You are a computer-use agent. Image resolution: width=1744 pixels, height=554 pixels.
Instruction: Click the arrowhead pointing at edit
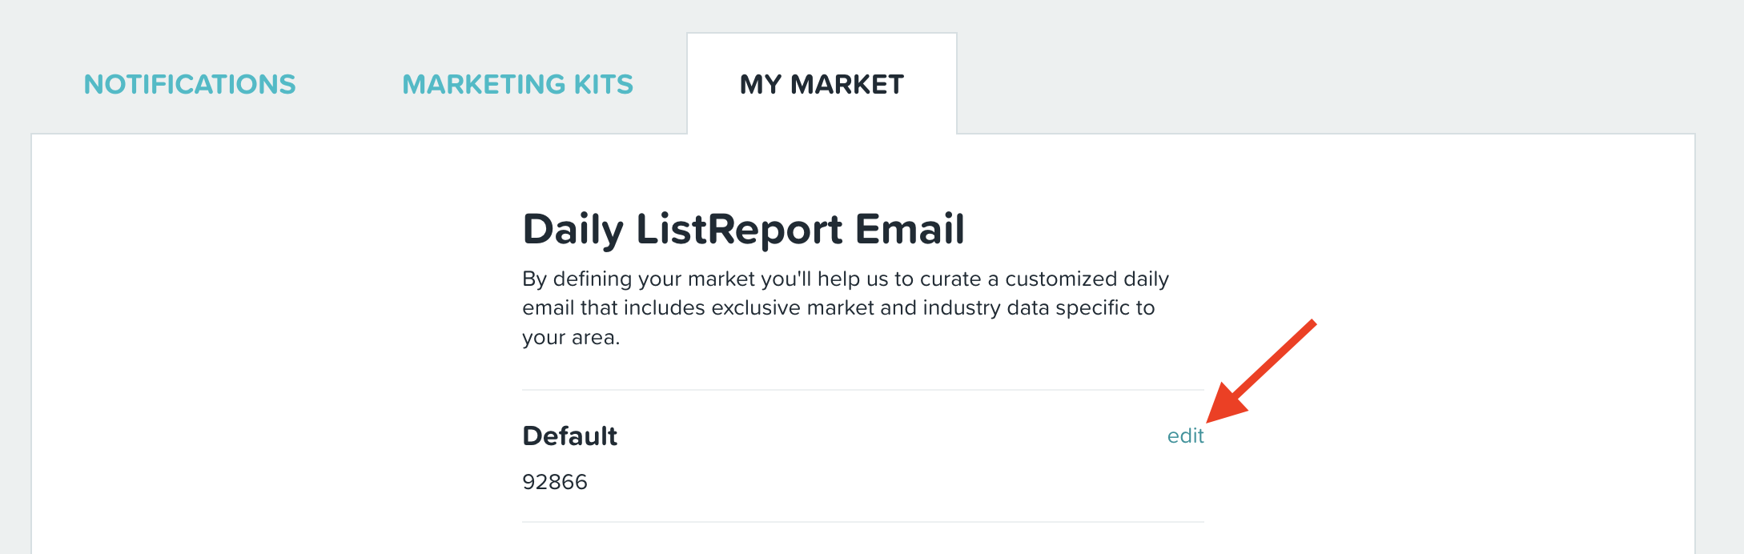tap(1225, 403)
